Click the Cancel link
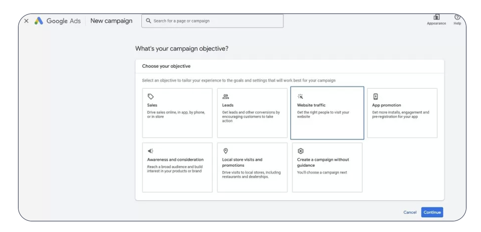Image resolution: width=481 pixels, height=232 pixels. point(410,212)
